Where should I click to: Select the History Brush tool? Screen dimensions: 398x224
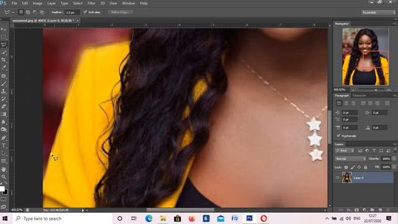tap(4, 98)
